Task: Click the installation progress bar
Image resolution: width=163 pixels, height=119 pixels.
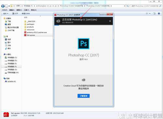Action: (x=83, y=25)
